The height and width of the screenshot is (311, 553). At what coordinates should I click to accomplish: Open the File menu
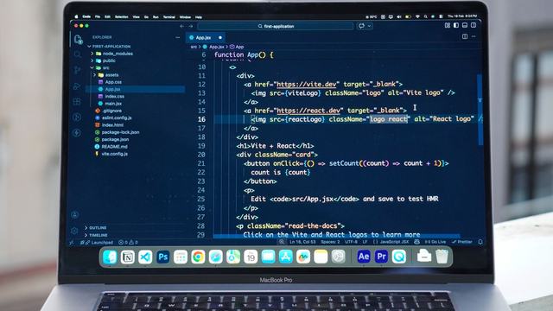click(98, 16)
